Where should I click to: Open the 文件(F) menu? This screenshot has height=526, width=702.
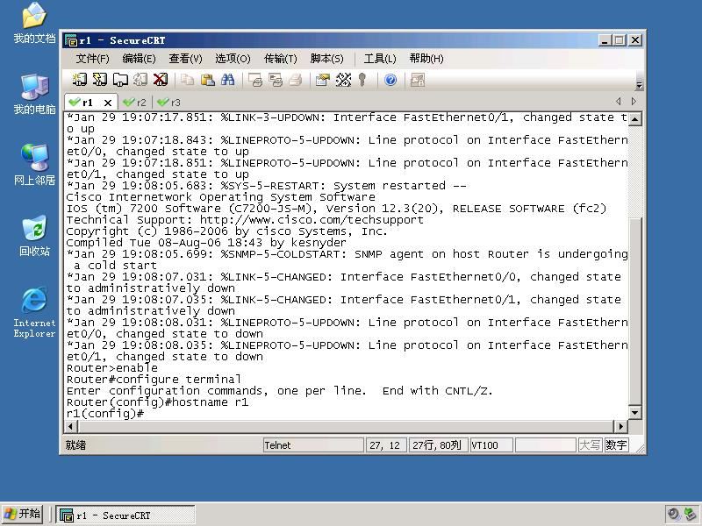[93, 59]
